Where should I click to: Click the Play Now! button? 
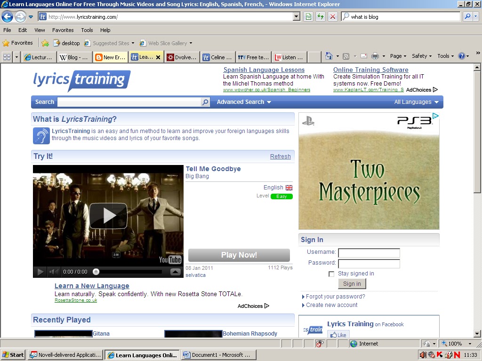(x=239, y=255)
